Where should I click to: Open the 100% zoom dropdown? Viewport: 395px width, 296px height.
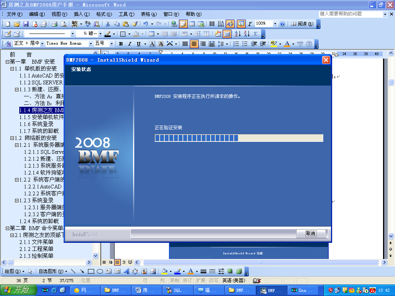coord(275,24)
